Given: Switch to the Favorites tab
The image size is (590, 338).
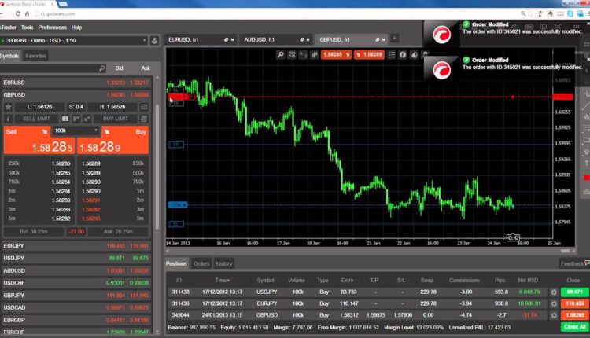Looking at the screenshot, I should click(35, 56).
